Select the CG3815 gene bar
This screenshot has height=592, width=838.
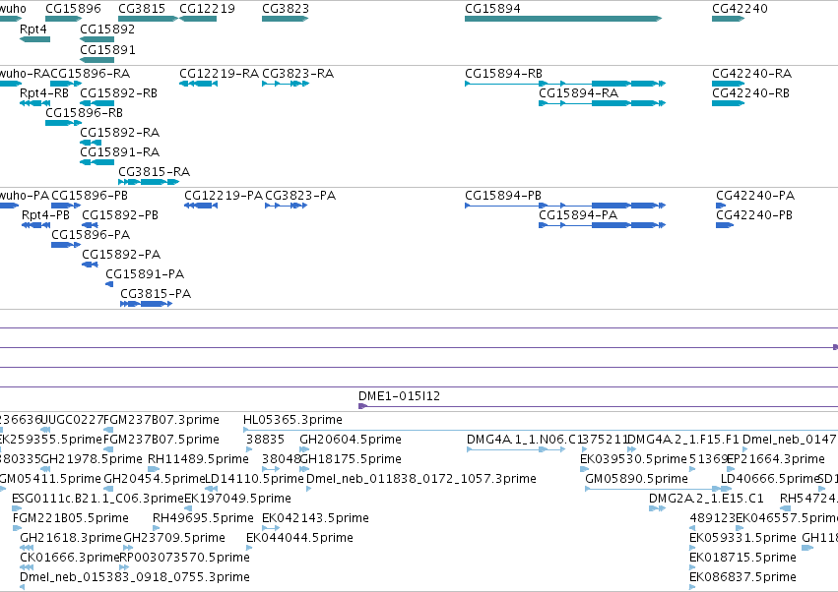[x=148, y=19]
